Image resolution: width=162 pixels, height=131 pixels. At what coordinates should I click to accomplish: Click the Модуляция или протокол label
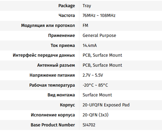pos(48,25)
